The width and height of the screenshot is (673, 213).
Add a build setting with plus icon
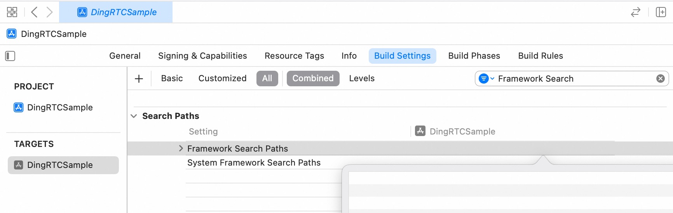(x=139, y=79)
